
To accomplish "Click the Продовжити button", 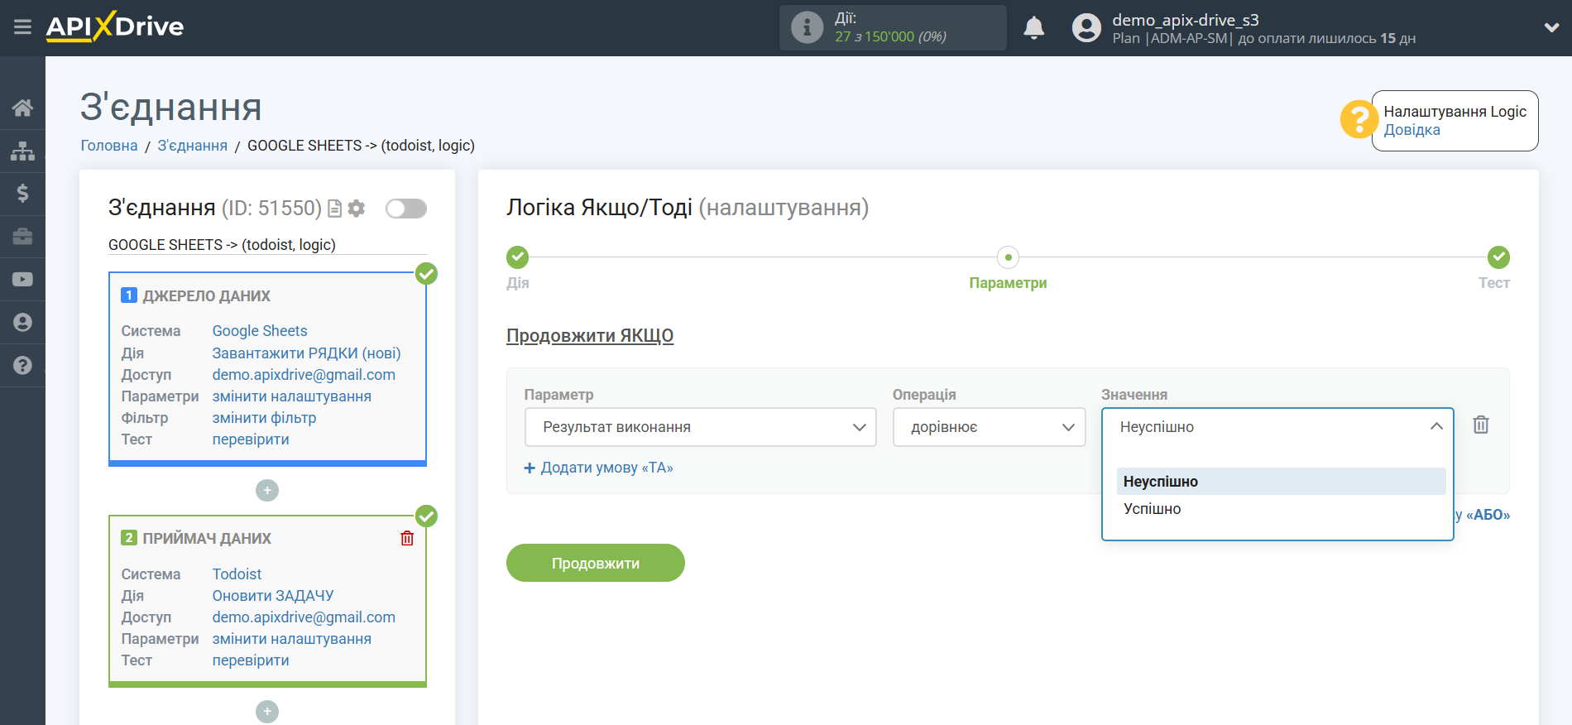I will (596, 563).
